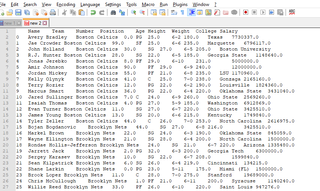Click the Zoom In magnifier icon
Image resolution: width=320 pixels, height=191 pixels.
coord(134,12)
